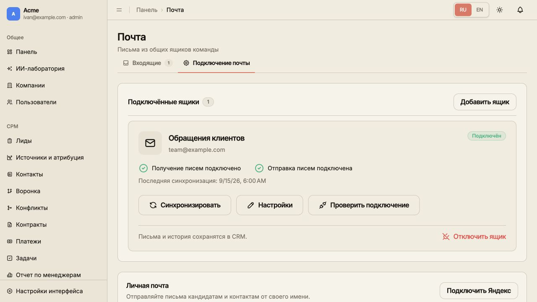
Task: Click the Контакты address book icon
Action: (x=10, y=174)
